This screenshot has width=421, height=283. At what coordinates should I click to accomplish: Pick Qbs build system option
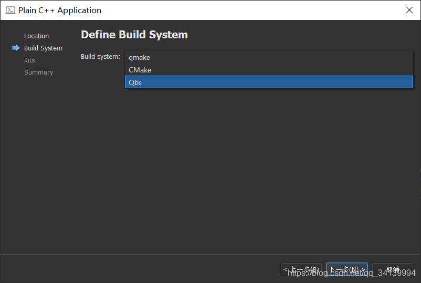[269, 82]
